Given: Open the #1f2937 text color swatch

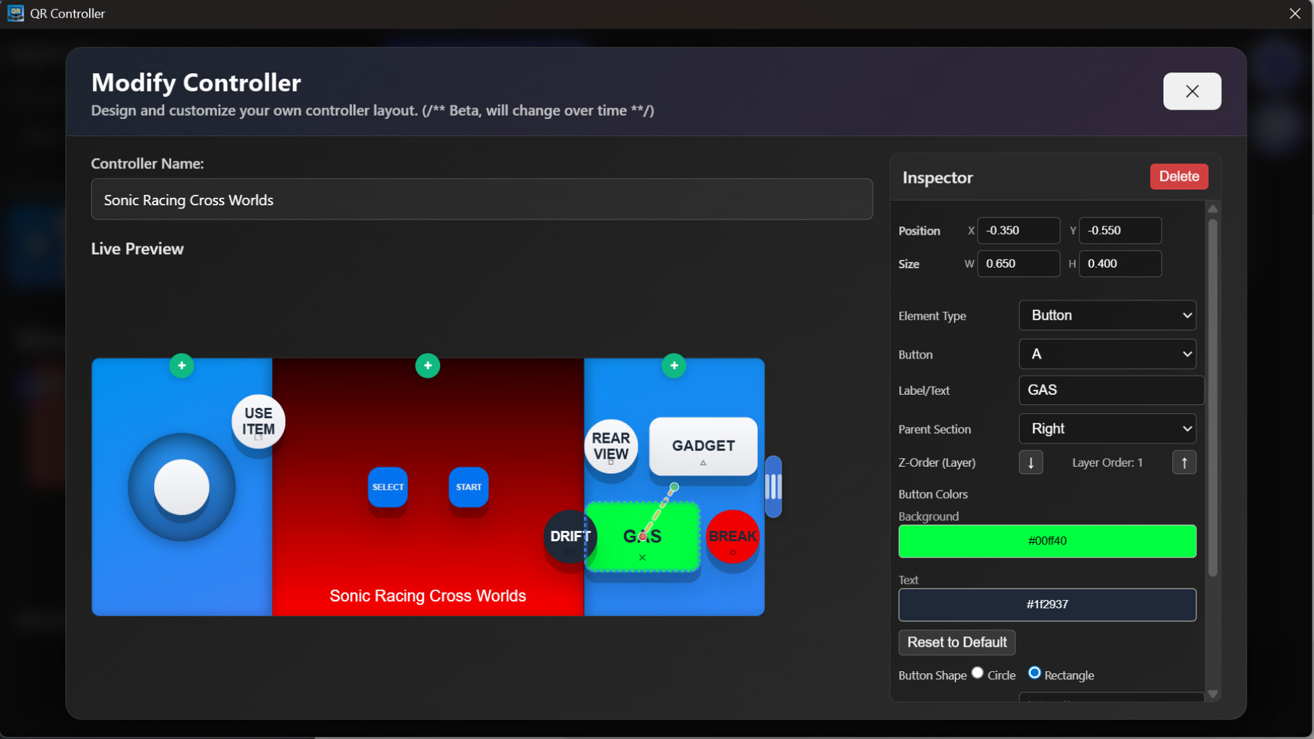Looking at the screenshot, I should [x=1046, y=604].
